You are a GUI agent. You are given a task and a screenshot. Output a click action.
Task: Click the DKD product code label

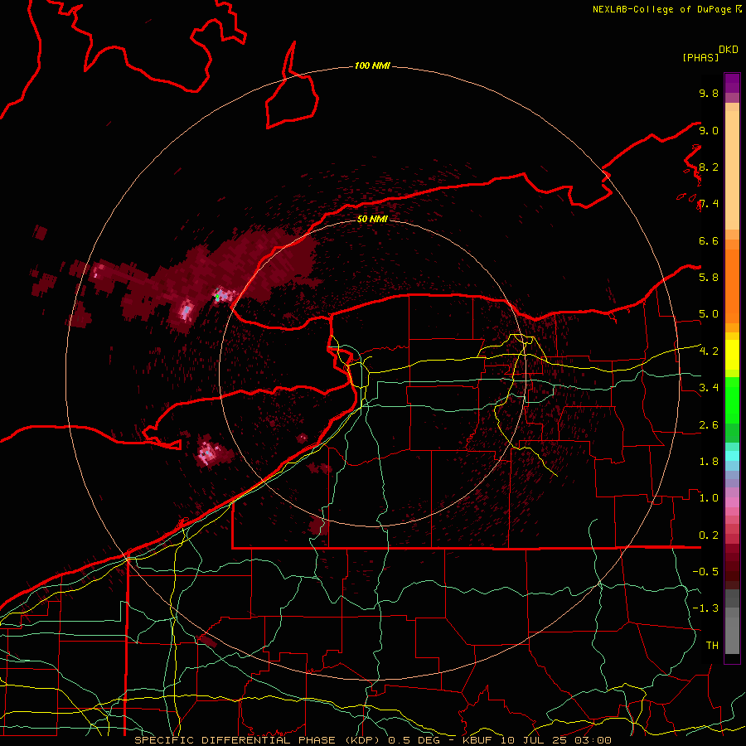point(729,50)
